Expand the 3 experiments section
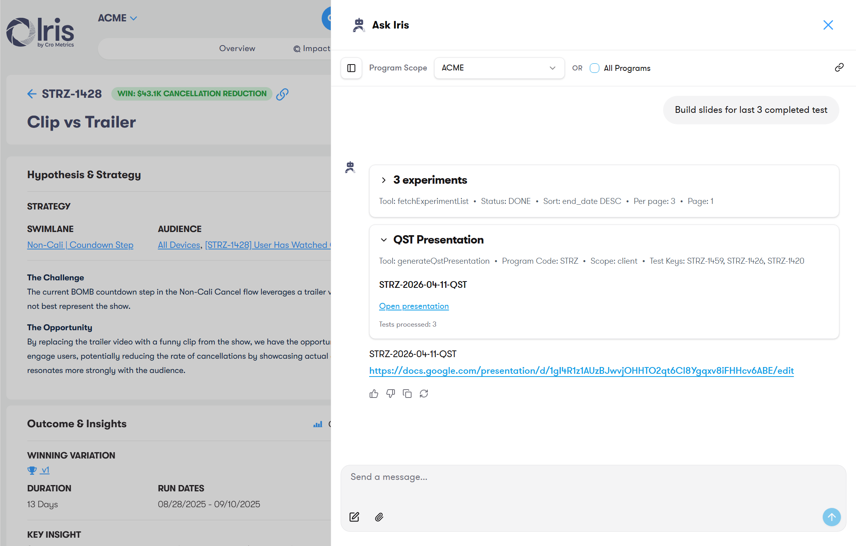 (x=383, y=180)
